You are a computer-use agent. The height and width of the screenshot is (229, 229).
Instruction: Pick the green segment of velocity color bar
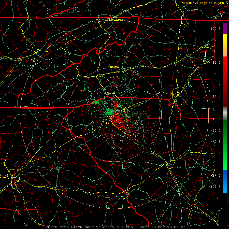tap(225, 145)
